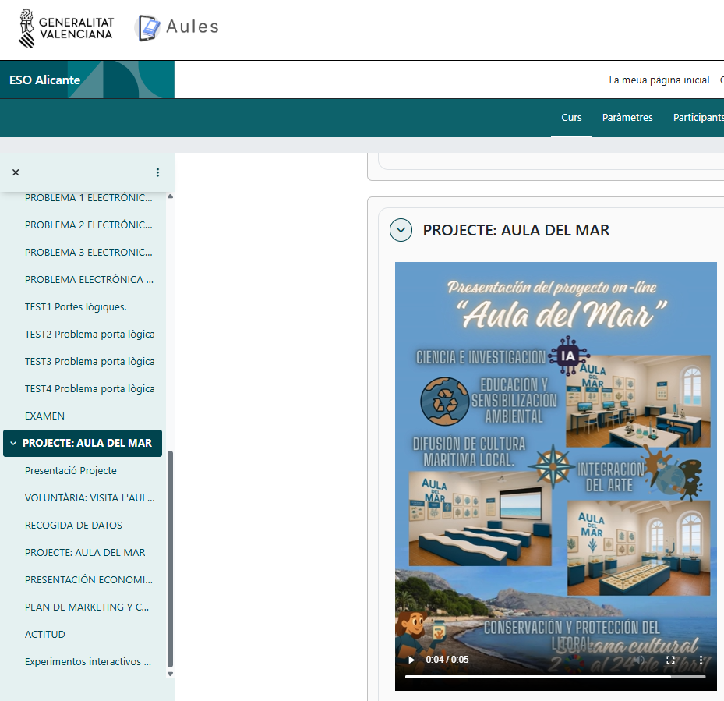Viewport: 724px width, 701px height.
Task: Open PLAN DE MARKETING Y C... item
Action: [87, 607]
